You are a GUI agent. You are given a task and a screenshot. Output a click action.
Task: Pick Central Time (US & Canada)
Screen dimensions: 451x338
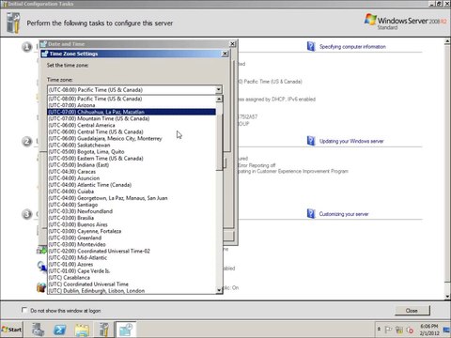132,131
